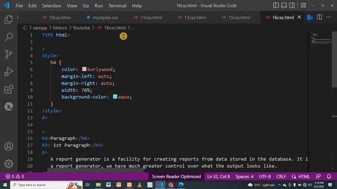The width and height of the screenshot is (337, 189).
Task: Click the feedback icon in status bar
Action: (x=318, y=176)
